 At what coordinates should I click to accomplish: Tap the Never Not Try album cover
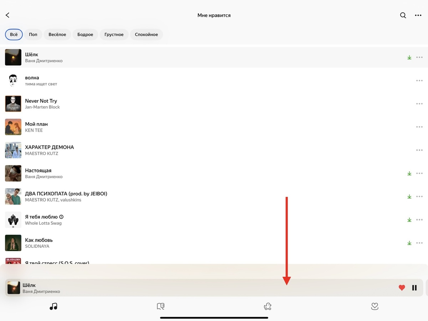13,104
